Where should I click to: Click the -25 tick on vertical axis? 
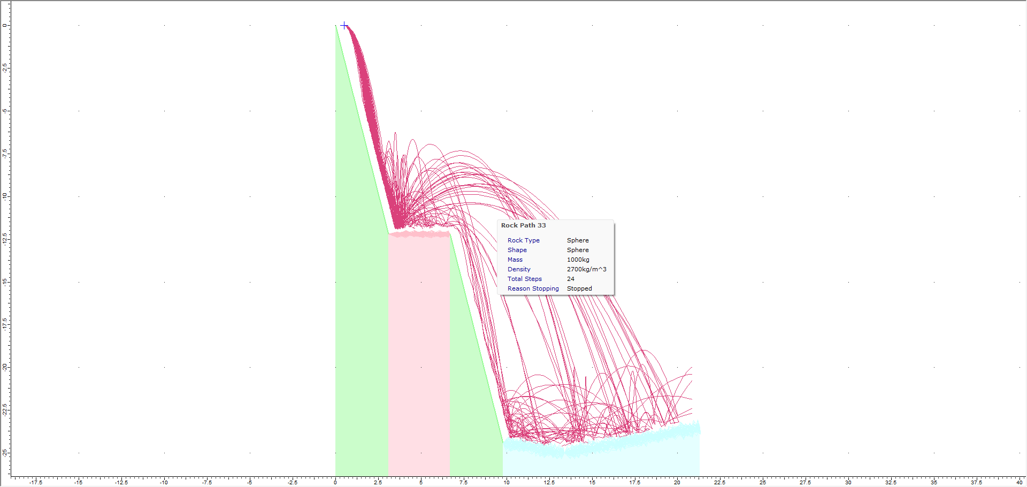coord(5,453)
